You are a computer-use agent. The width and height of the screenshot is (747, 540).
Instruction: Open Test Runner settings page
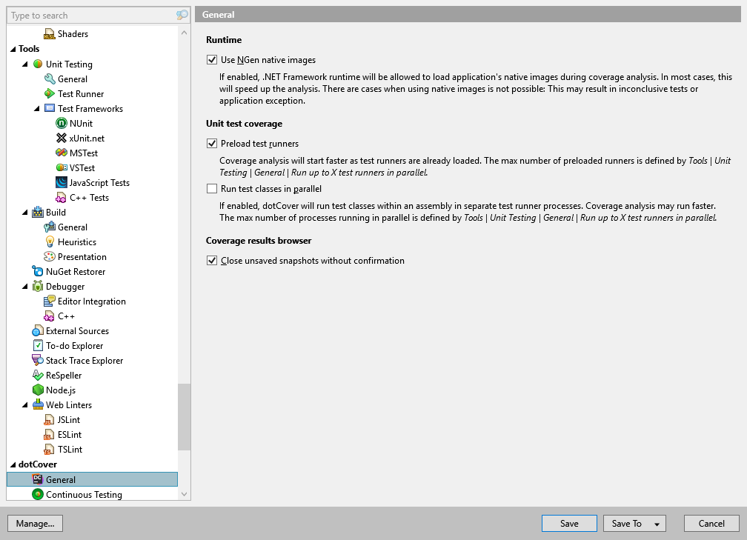[81, 94]
